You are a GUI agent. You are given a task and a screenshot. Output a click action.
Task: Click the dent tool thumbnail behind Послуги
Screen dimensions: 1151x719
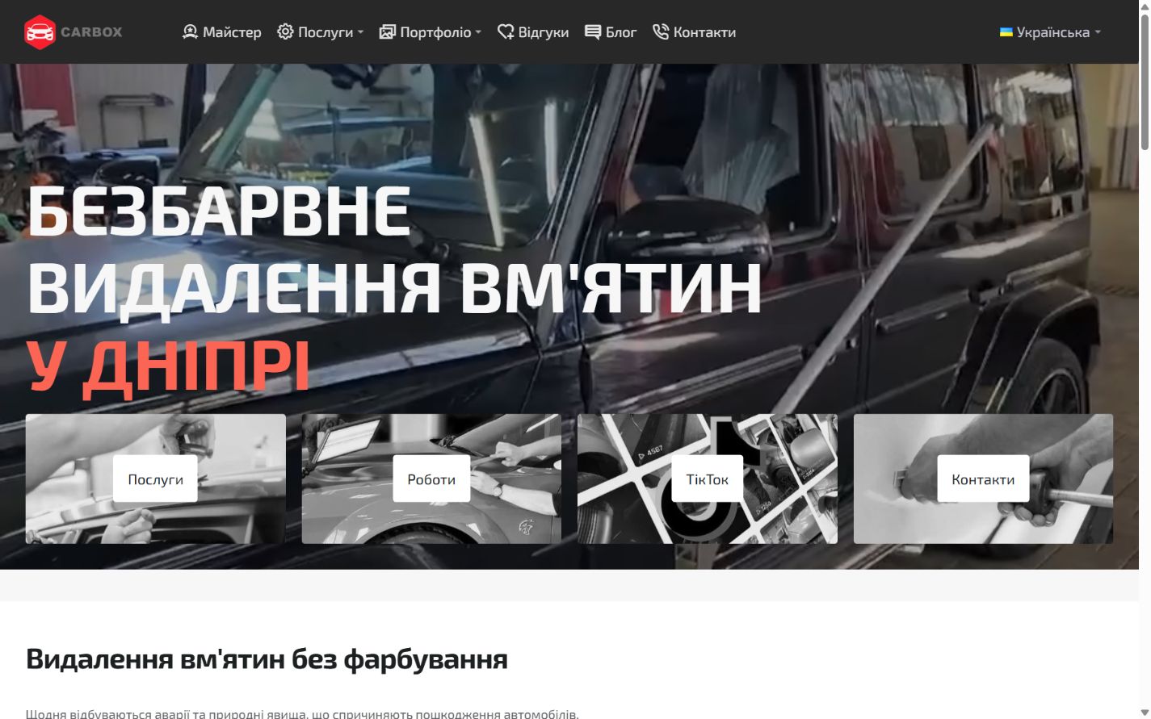[x=156, y=479]
